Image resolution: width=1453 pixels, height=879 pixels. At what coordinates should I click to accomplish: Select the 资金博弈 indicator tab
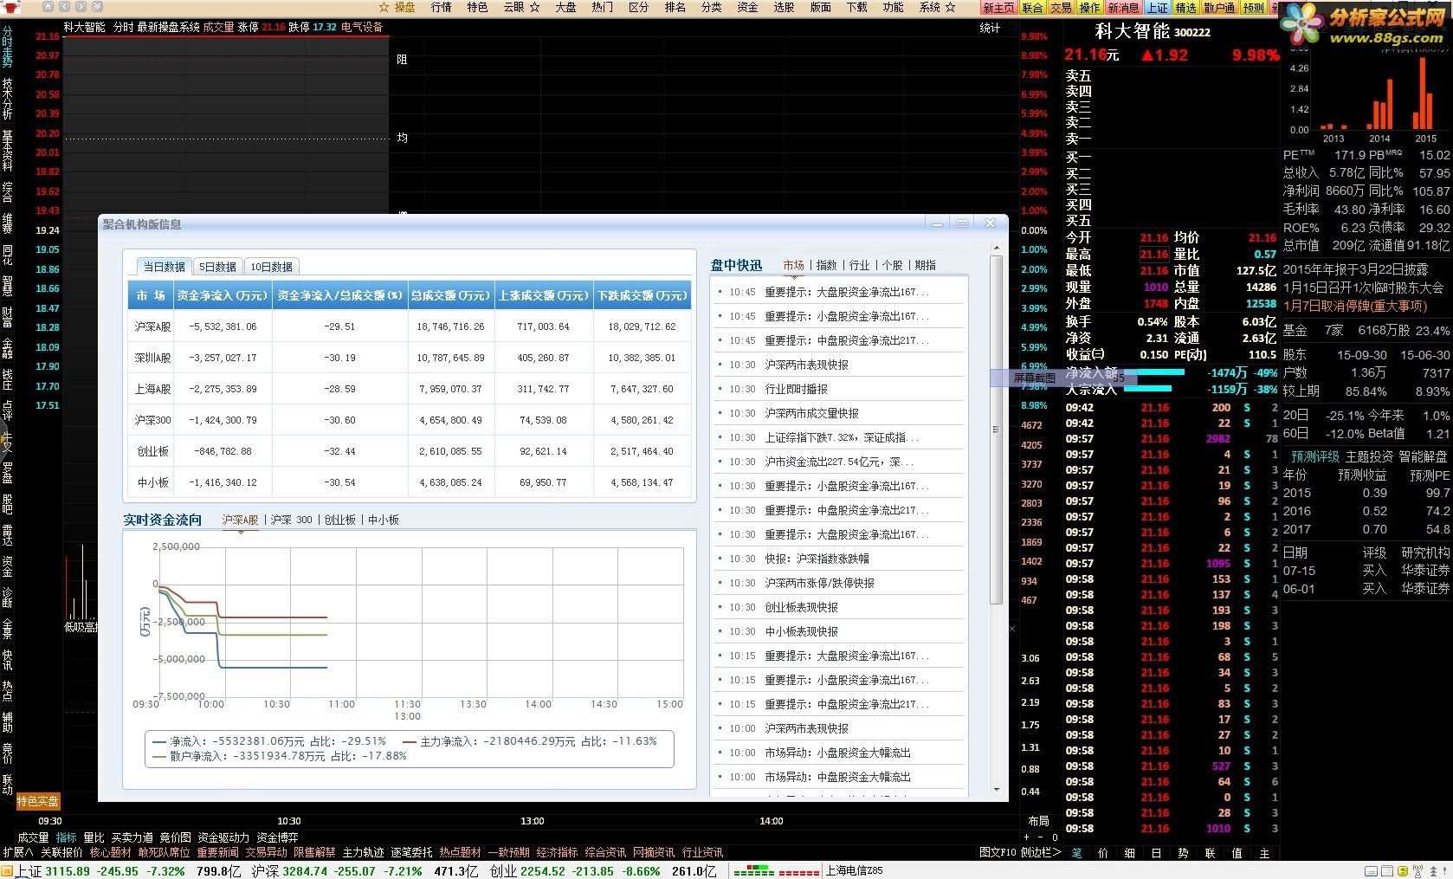(277, 837)
